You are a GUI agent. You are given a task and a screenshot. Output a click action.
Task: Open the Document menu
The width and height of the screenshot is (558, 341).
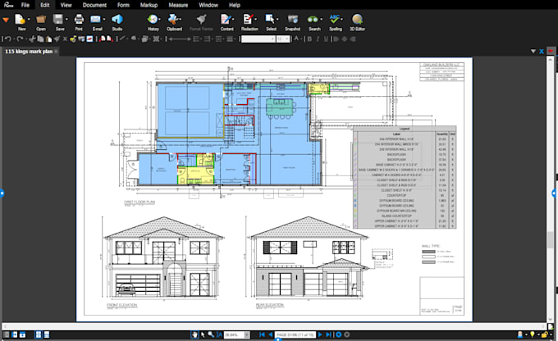[94, 5]
